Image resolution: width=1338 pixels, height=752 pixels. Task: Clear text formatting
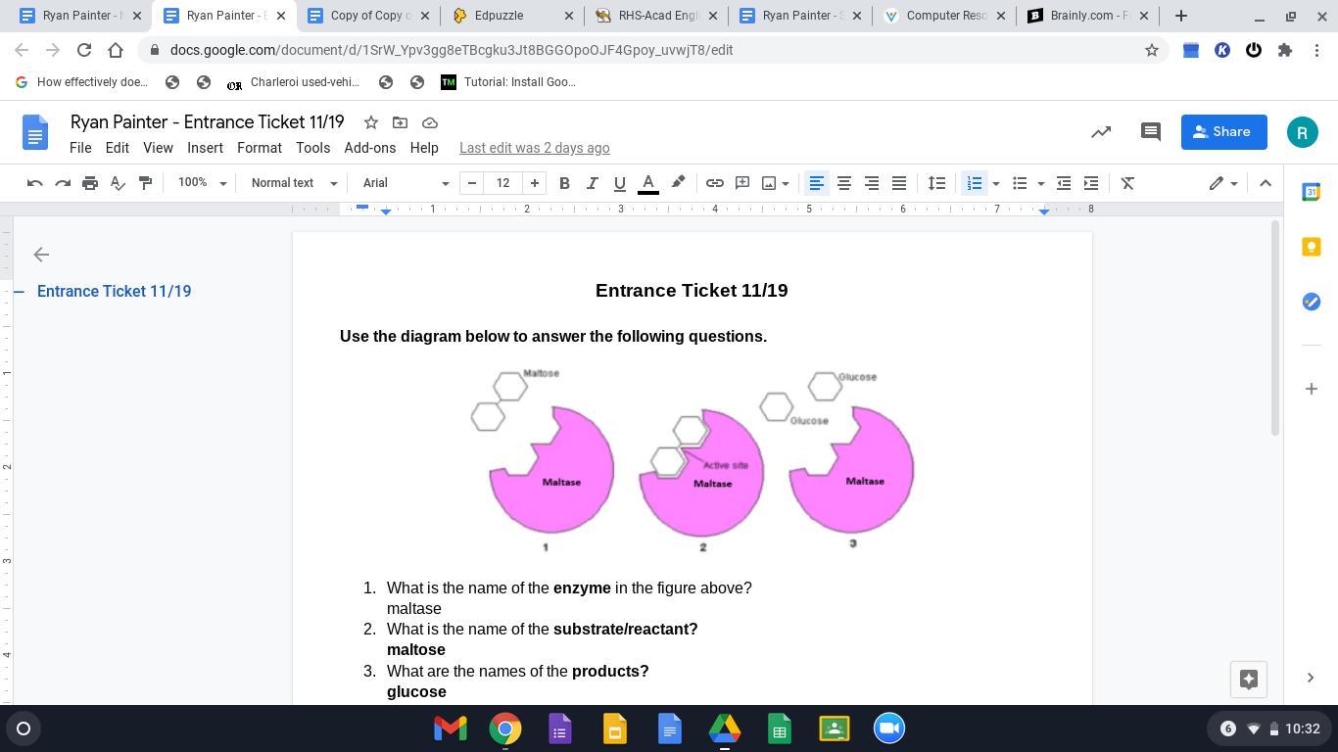click(x=1127, y=183)
